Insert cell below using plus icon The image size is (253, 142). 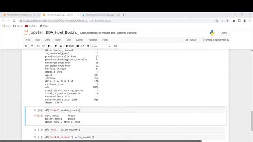pos(32,46)
